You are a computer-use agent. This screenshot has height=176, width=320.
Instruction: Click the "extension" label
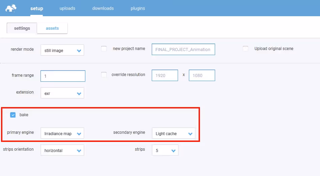click(25, 92)
